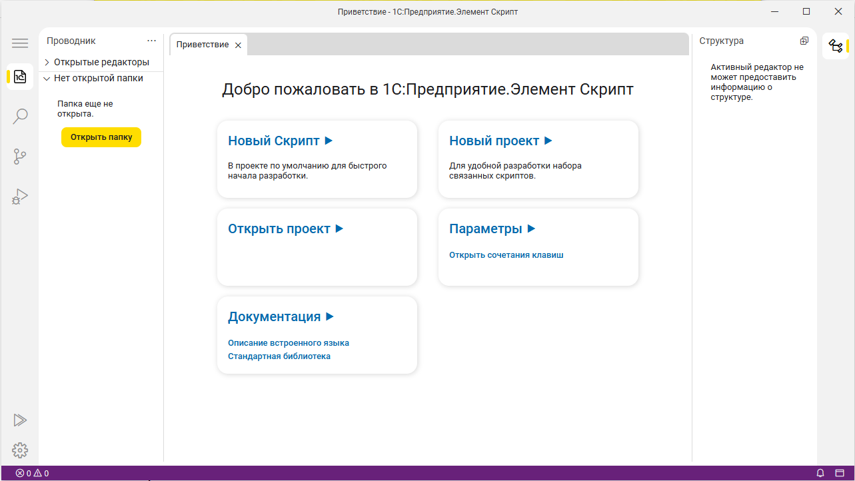Click collapse all icon in Structure header
Screen dimensions: 855x481
[804, 41]
